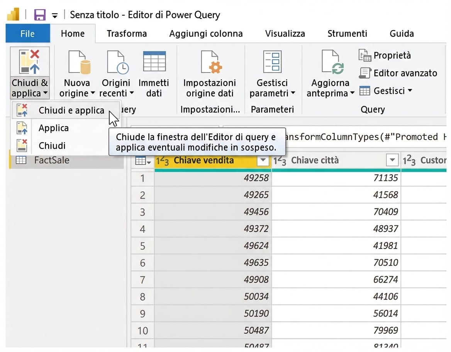Viewport: 451px width, 352px height.
Task: Click cell value 49265
Action: pyautogui.click(x=256, y=195)
